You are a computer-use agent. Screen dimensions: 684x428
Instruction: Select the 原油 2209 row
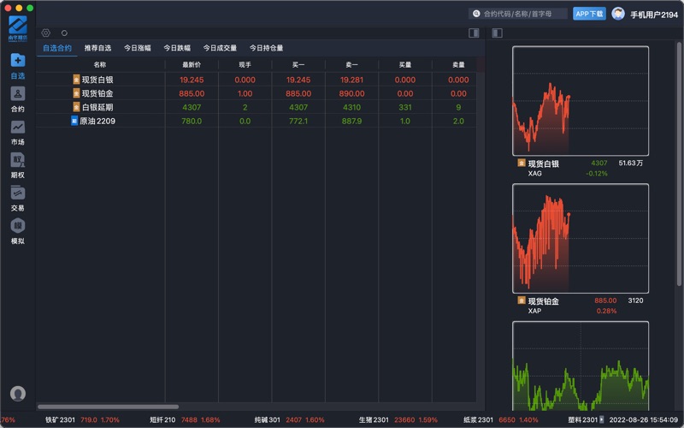coord(97,122)
